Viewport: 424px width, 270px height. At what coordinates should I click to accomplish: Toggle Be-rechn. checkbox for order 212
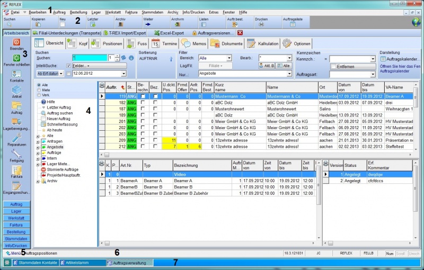[143, 146]
